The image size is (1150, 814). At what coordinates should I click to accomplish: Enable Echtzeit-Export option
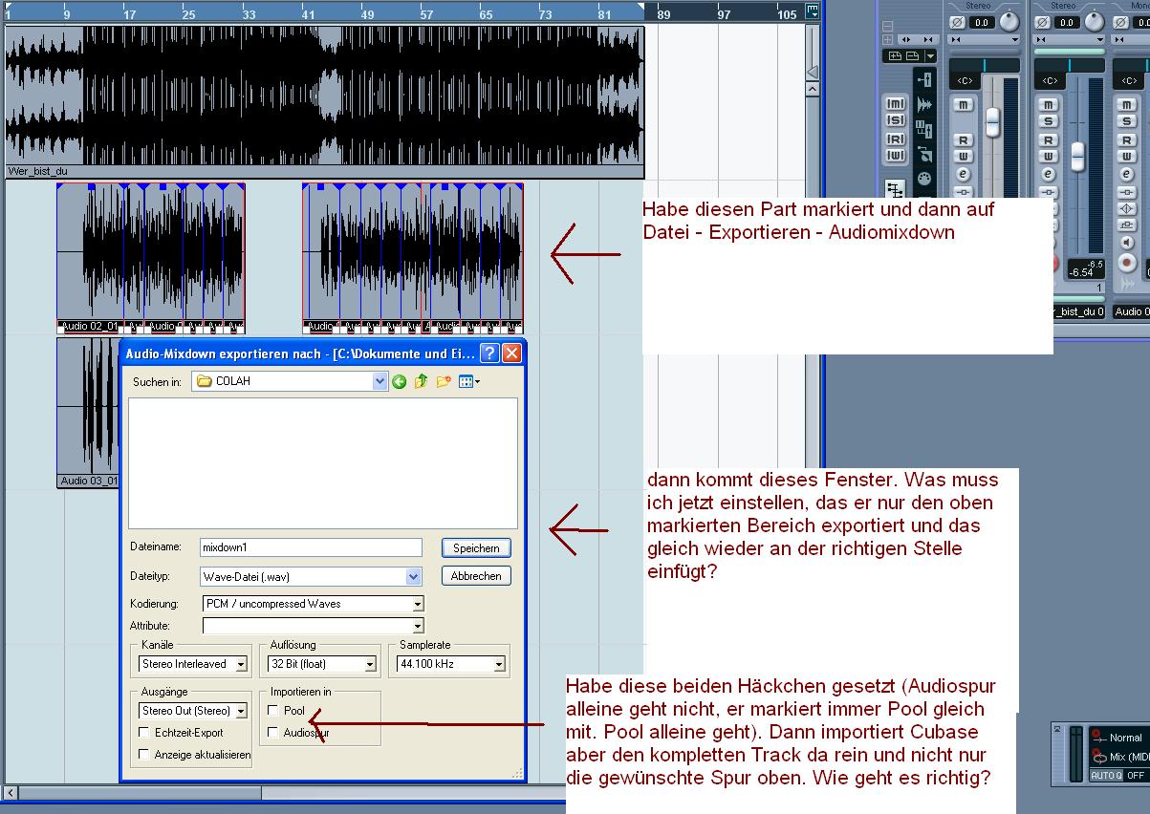pos(145,733)
